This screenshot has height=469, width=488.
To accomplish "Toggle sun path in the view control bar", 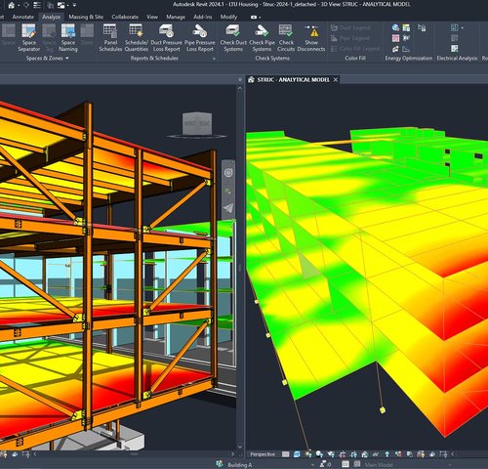I will pyautogui.click(x=308, y=454).
